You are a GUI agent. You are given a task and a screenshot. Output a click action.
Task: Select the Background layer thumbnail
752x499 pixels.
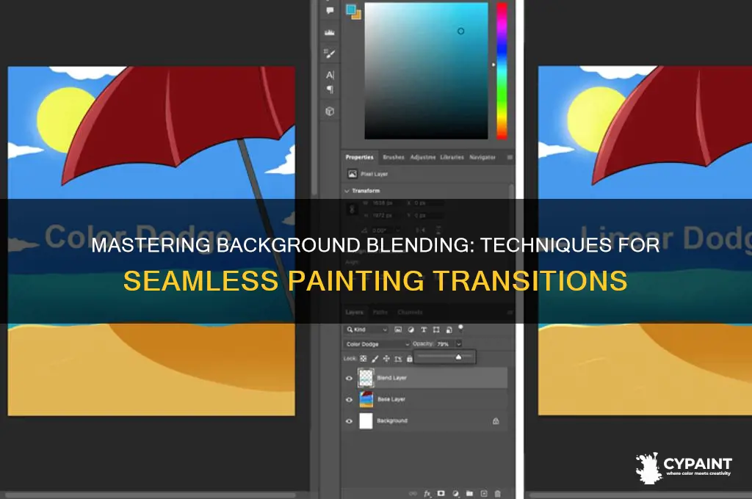click(x=366, y=421)
